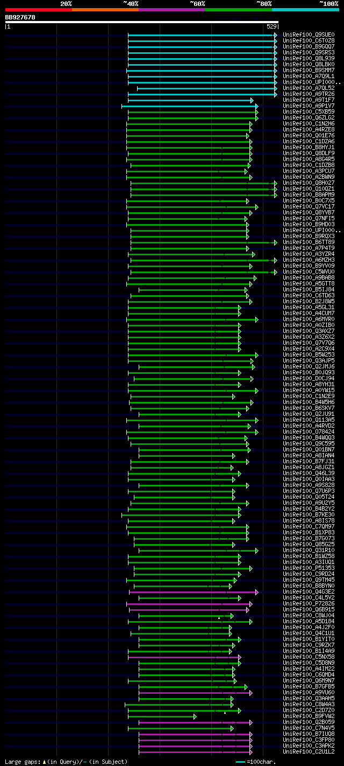Select the UniRef100_B9FVW2 label
Image resolution: width=344 pixels, height=766 pixels.
[x=309, y=716]
